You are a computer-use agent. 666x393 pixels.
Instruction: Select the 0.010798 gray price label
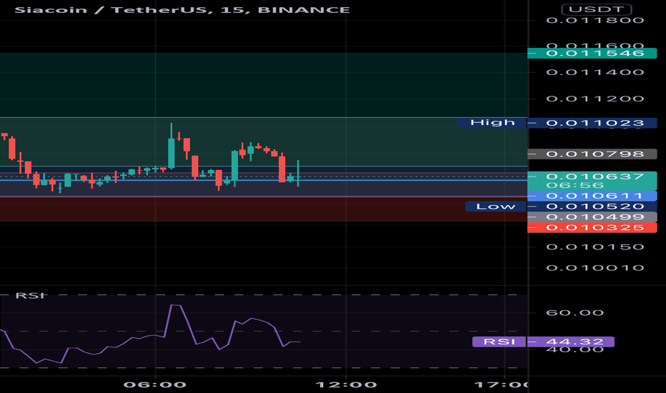tap(592, 154)
